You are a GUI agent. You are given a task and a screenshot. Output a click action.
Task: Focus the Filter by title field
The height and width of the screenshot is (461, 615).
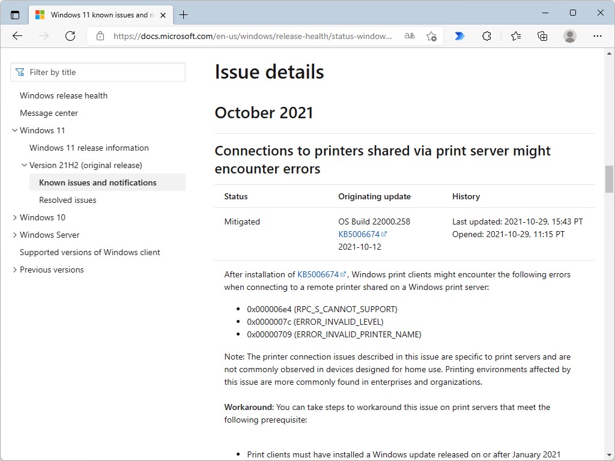click(98, 72)
